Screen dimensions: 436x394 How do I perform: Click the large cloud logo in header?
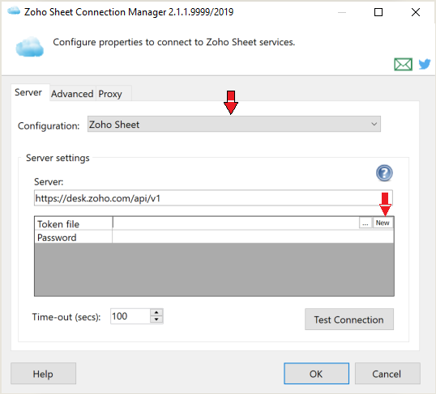point(30,47)
